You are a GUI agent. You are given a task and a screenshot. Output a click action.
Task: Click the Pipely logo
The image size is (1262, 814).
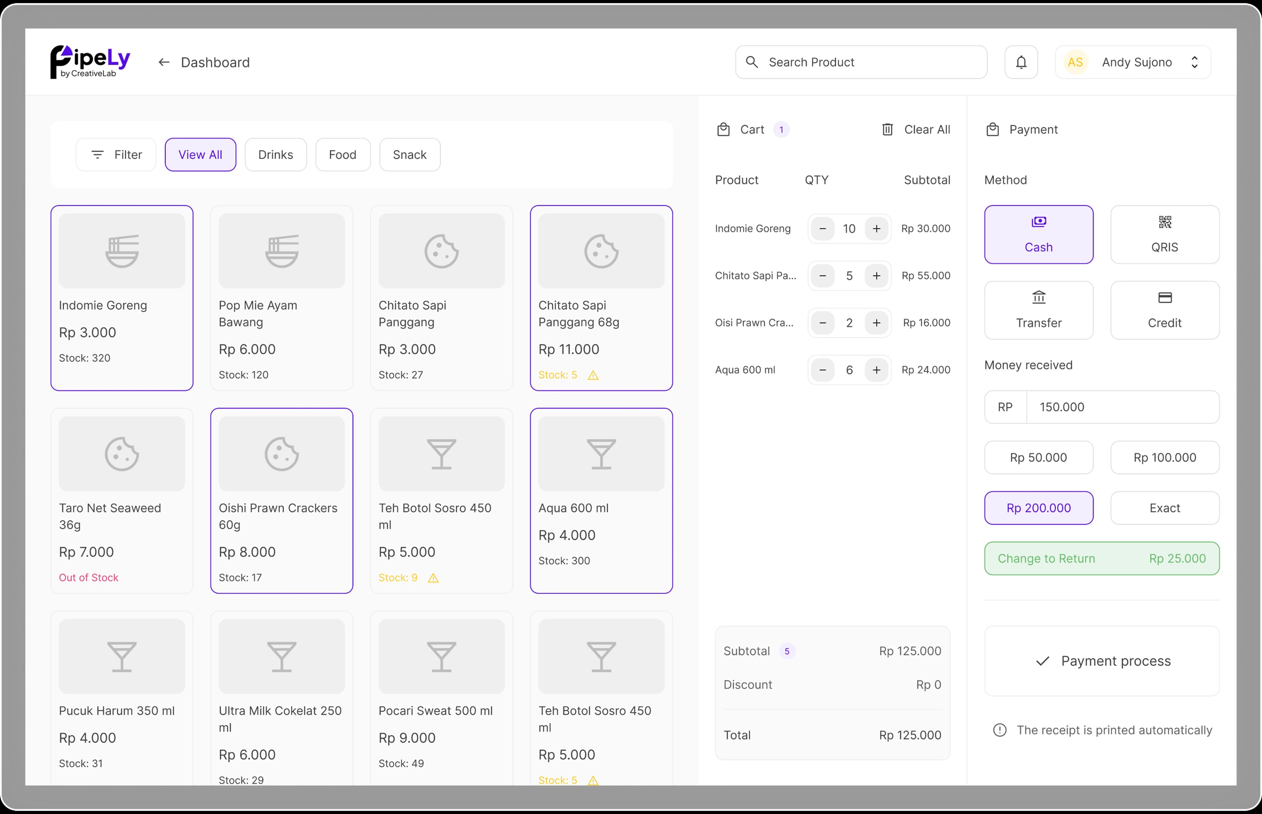[90, 62]
